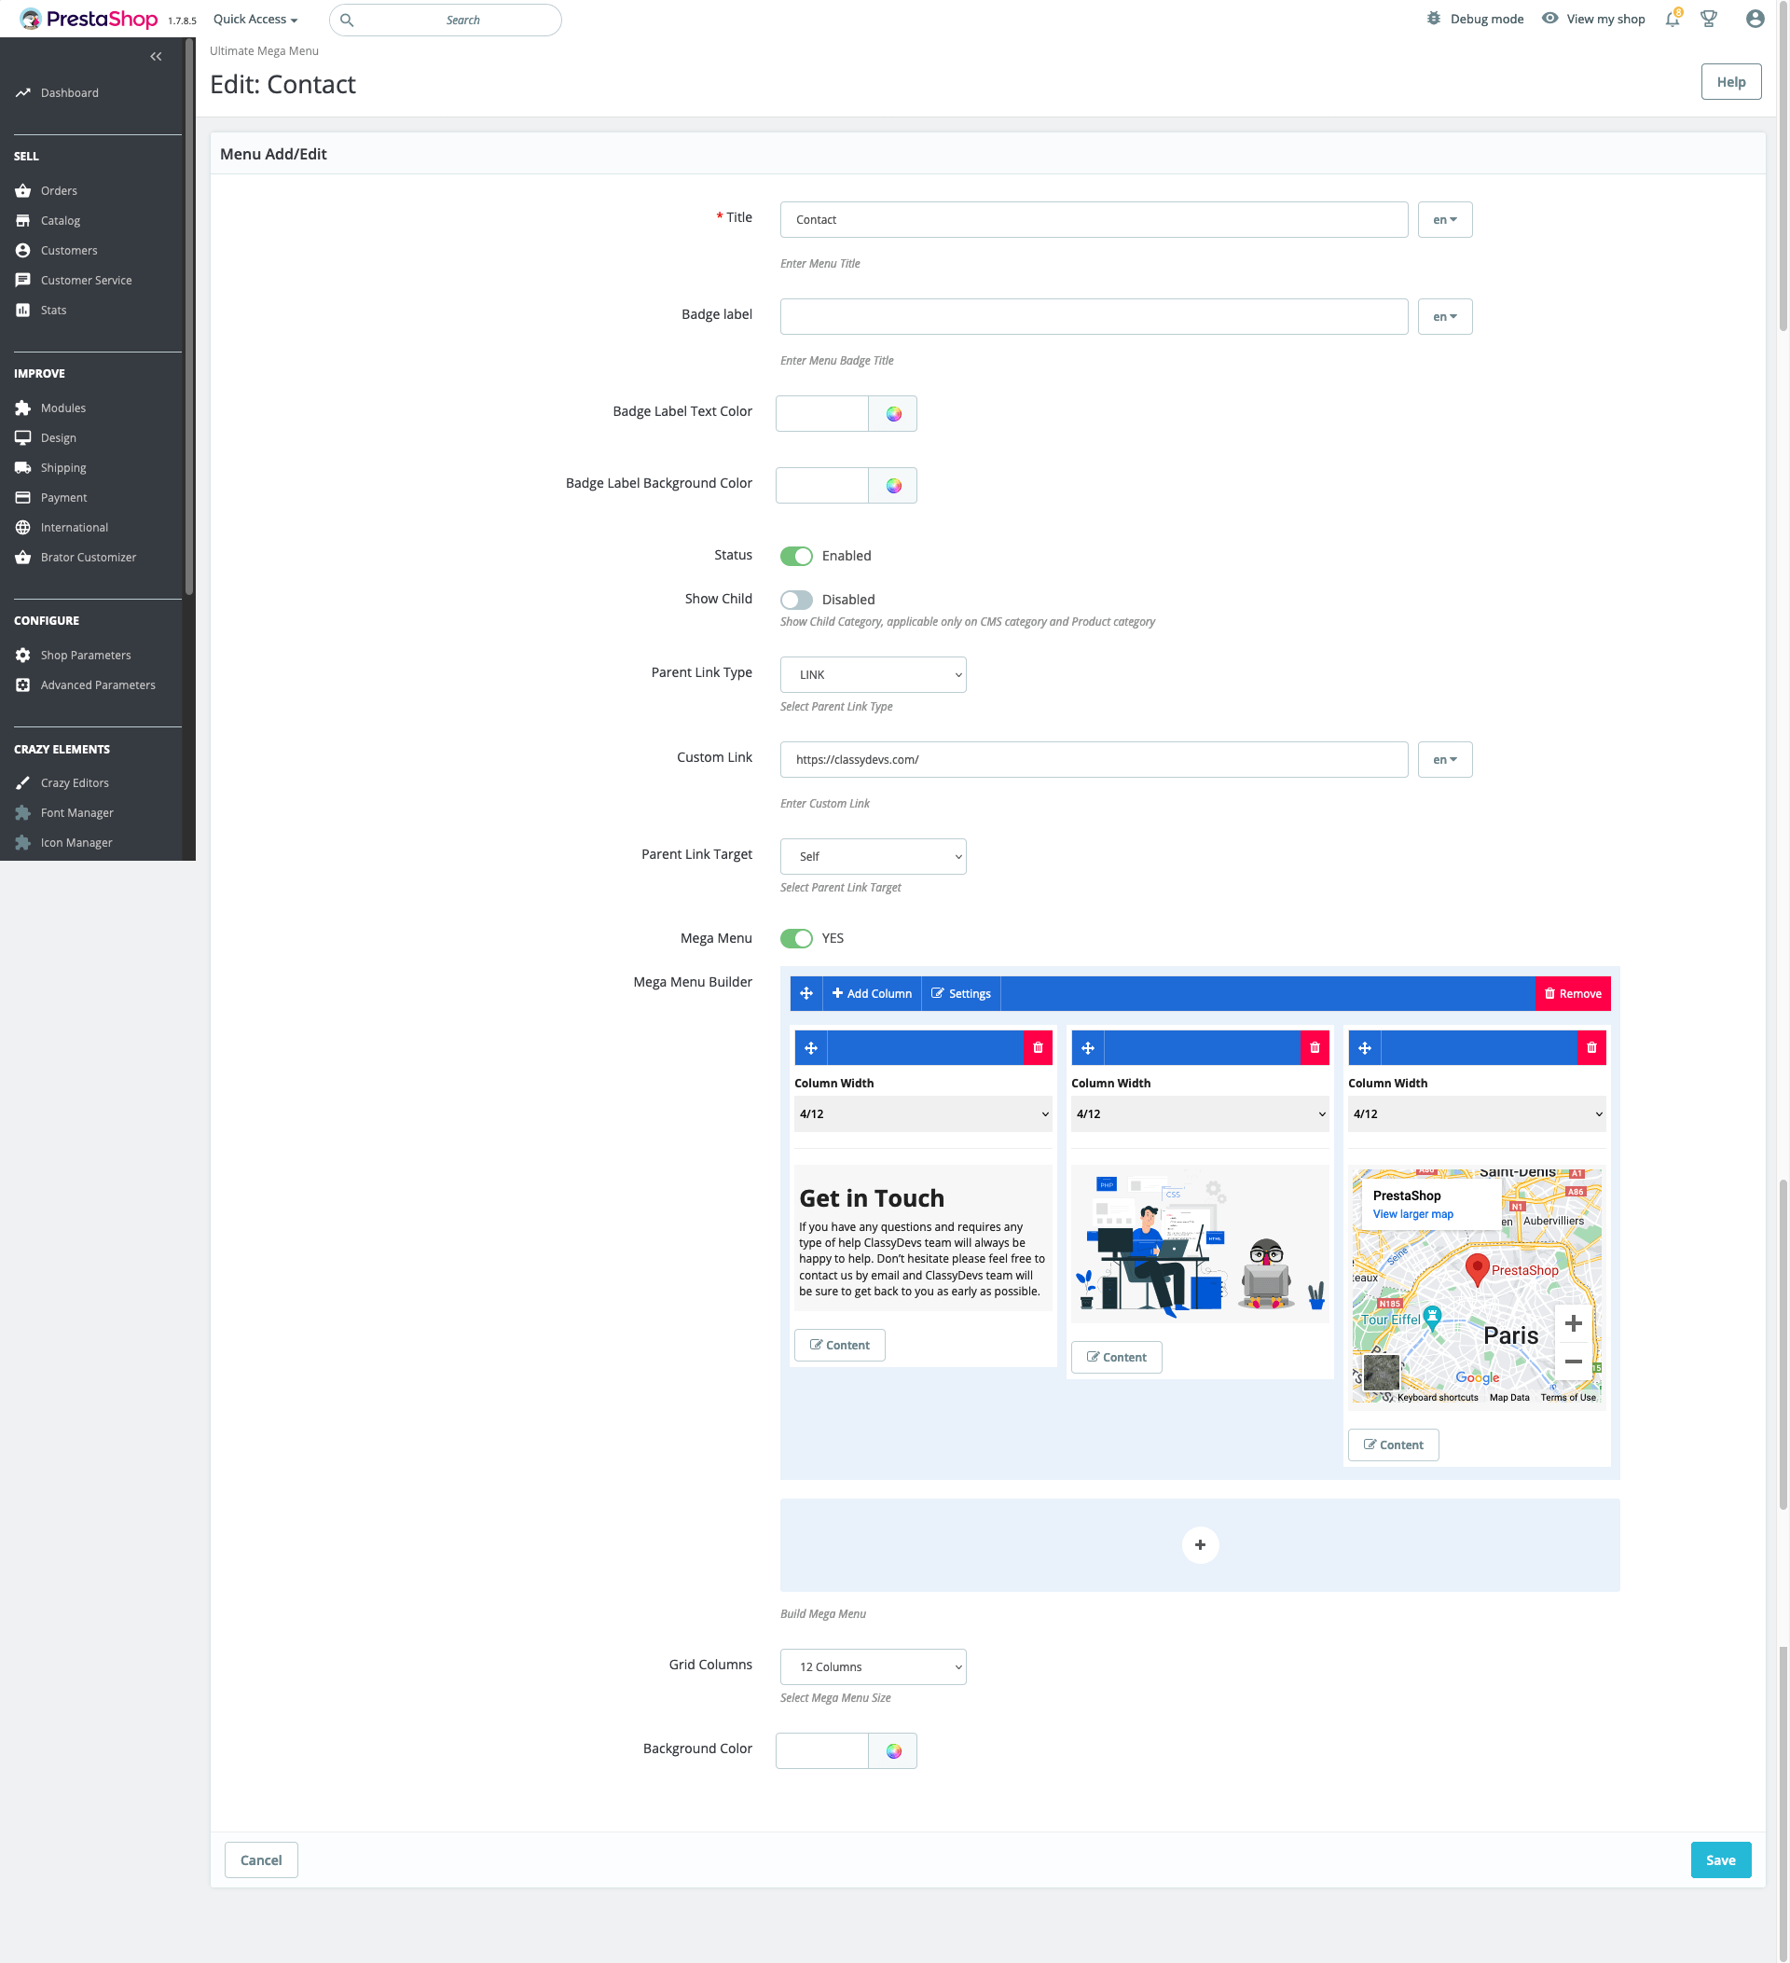Viewport: 1790px width, 1963px height.
Task: Click Add Column in builder toolbar
Action: tap(871, 993)
